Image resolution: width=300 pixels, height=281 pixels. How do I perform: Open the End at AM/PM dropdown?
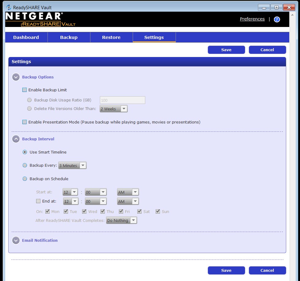pos(128,201)
